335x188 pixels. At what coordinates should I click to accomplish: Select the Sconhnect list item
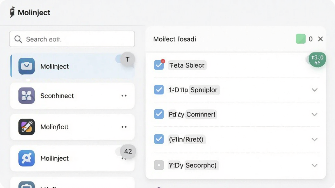[x=72, y=96]
